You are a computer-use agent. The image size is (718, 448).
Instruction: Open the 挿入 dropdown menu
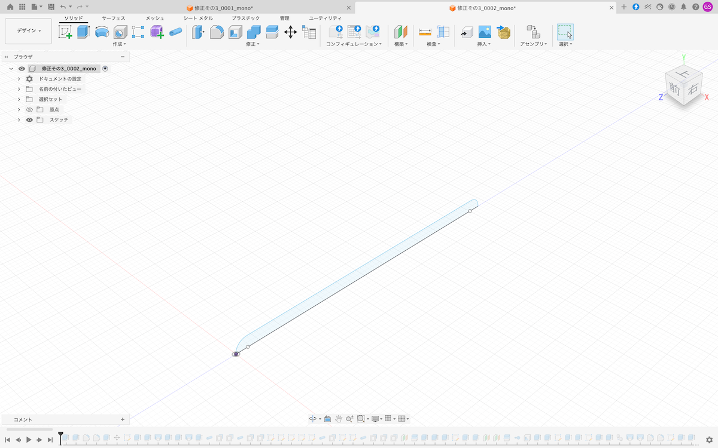point(484,44)
